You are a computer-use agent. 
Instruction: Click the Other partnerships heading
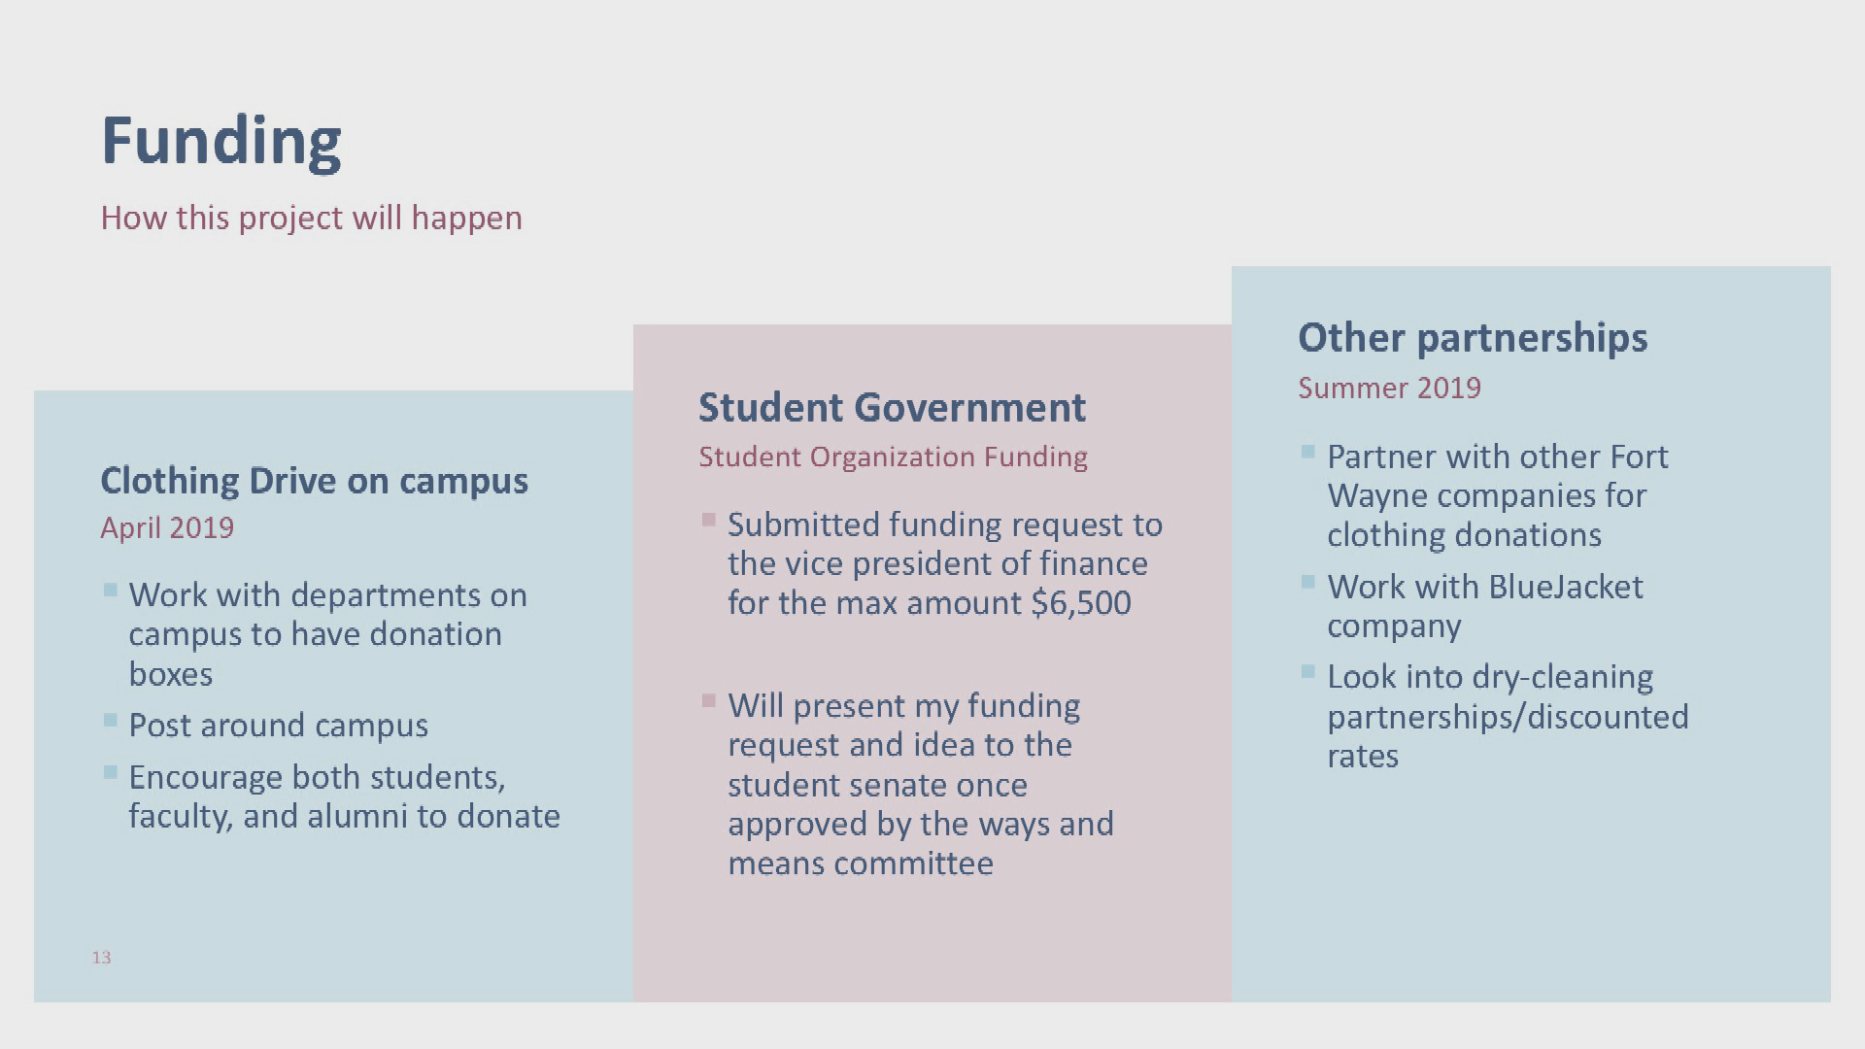coord(1473,338)
